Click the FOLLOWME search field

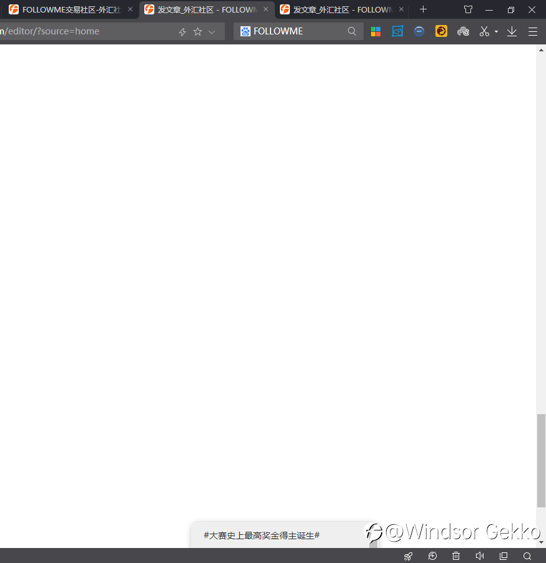(x=298, y=31)
